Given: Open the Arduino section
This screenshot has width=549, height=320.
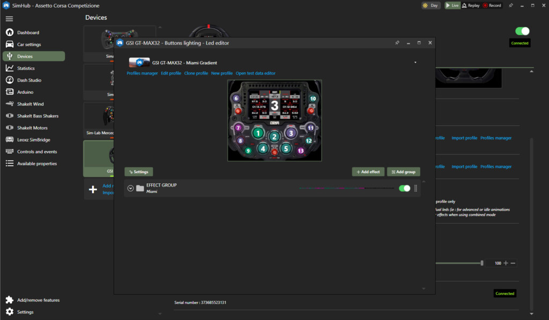Looking at the screenshot, I should [x=25, y=92].
